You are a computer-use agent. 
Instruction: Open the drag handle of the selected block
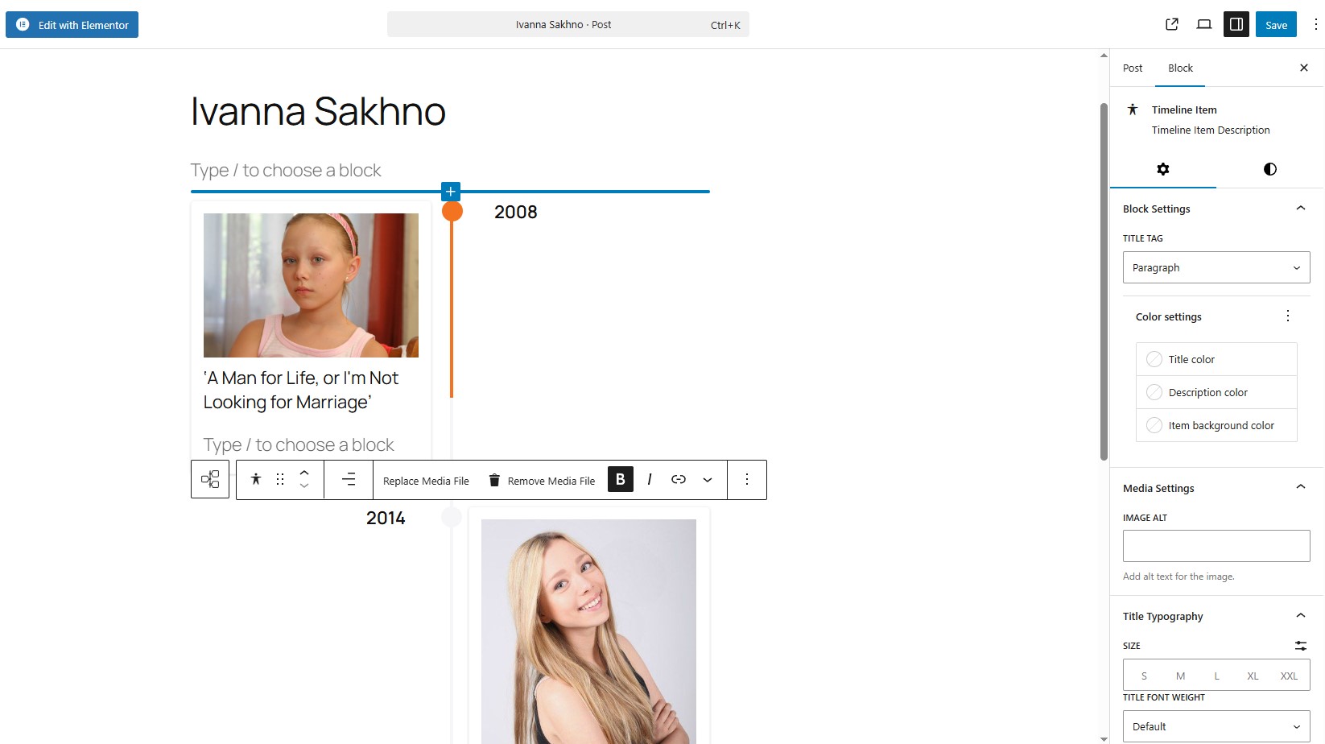(280, 479)
